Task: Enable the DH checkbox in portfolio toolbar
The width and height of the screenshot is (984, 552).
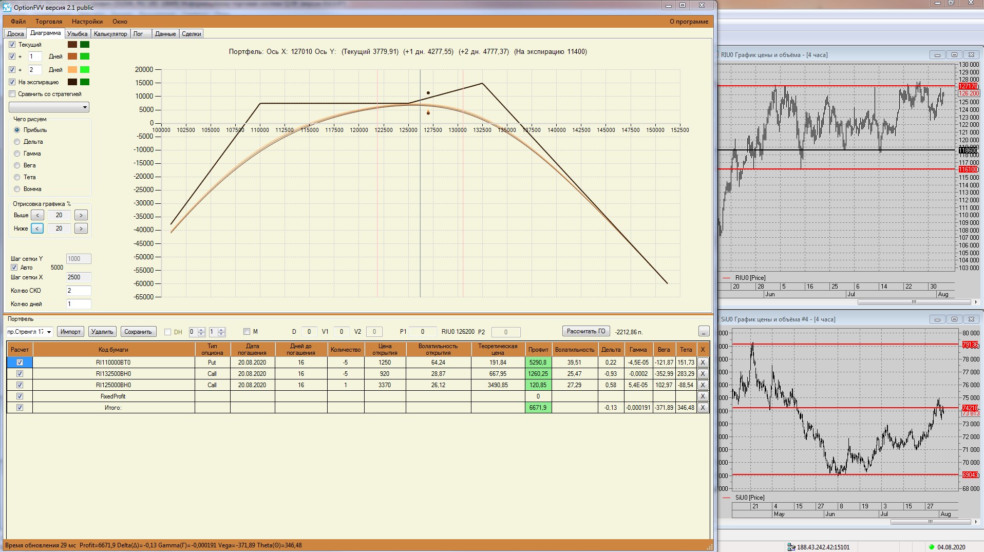Action: [x=167, y=332]
